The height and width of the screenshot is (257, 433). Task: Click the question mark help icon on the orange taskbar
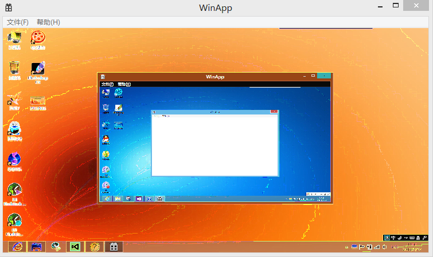tap(95, 247)
